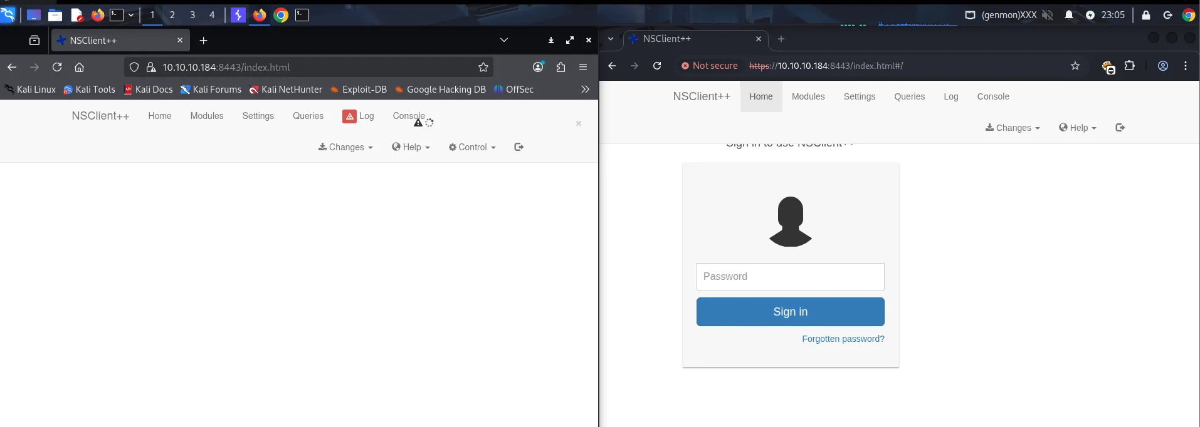Image resolution: width=1200 pixels, height=427 pixels.
Task: Go back in the Firefox window
Action: coord(12,67)
